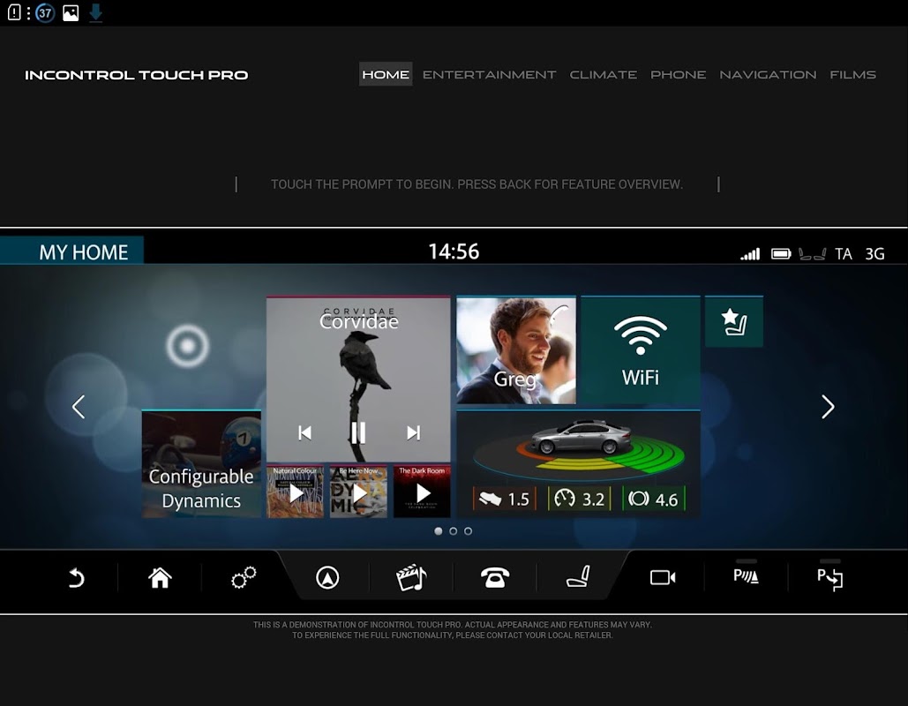Viewport: 908px width, 706px height.
Task: Tap the MY HOME header label
Action: (x=83, y=252)
